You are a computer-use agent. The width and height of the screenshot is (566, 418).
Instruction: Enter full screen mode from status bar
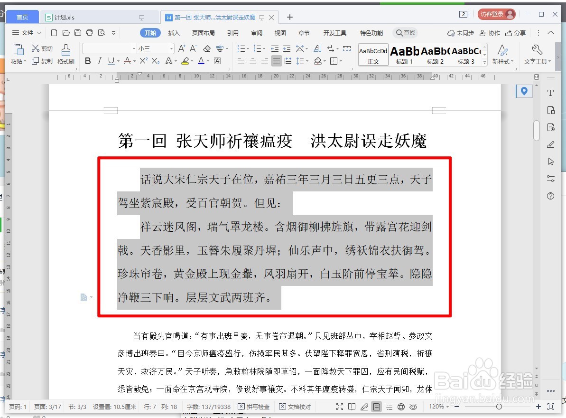pos(339,407)
